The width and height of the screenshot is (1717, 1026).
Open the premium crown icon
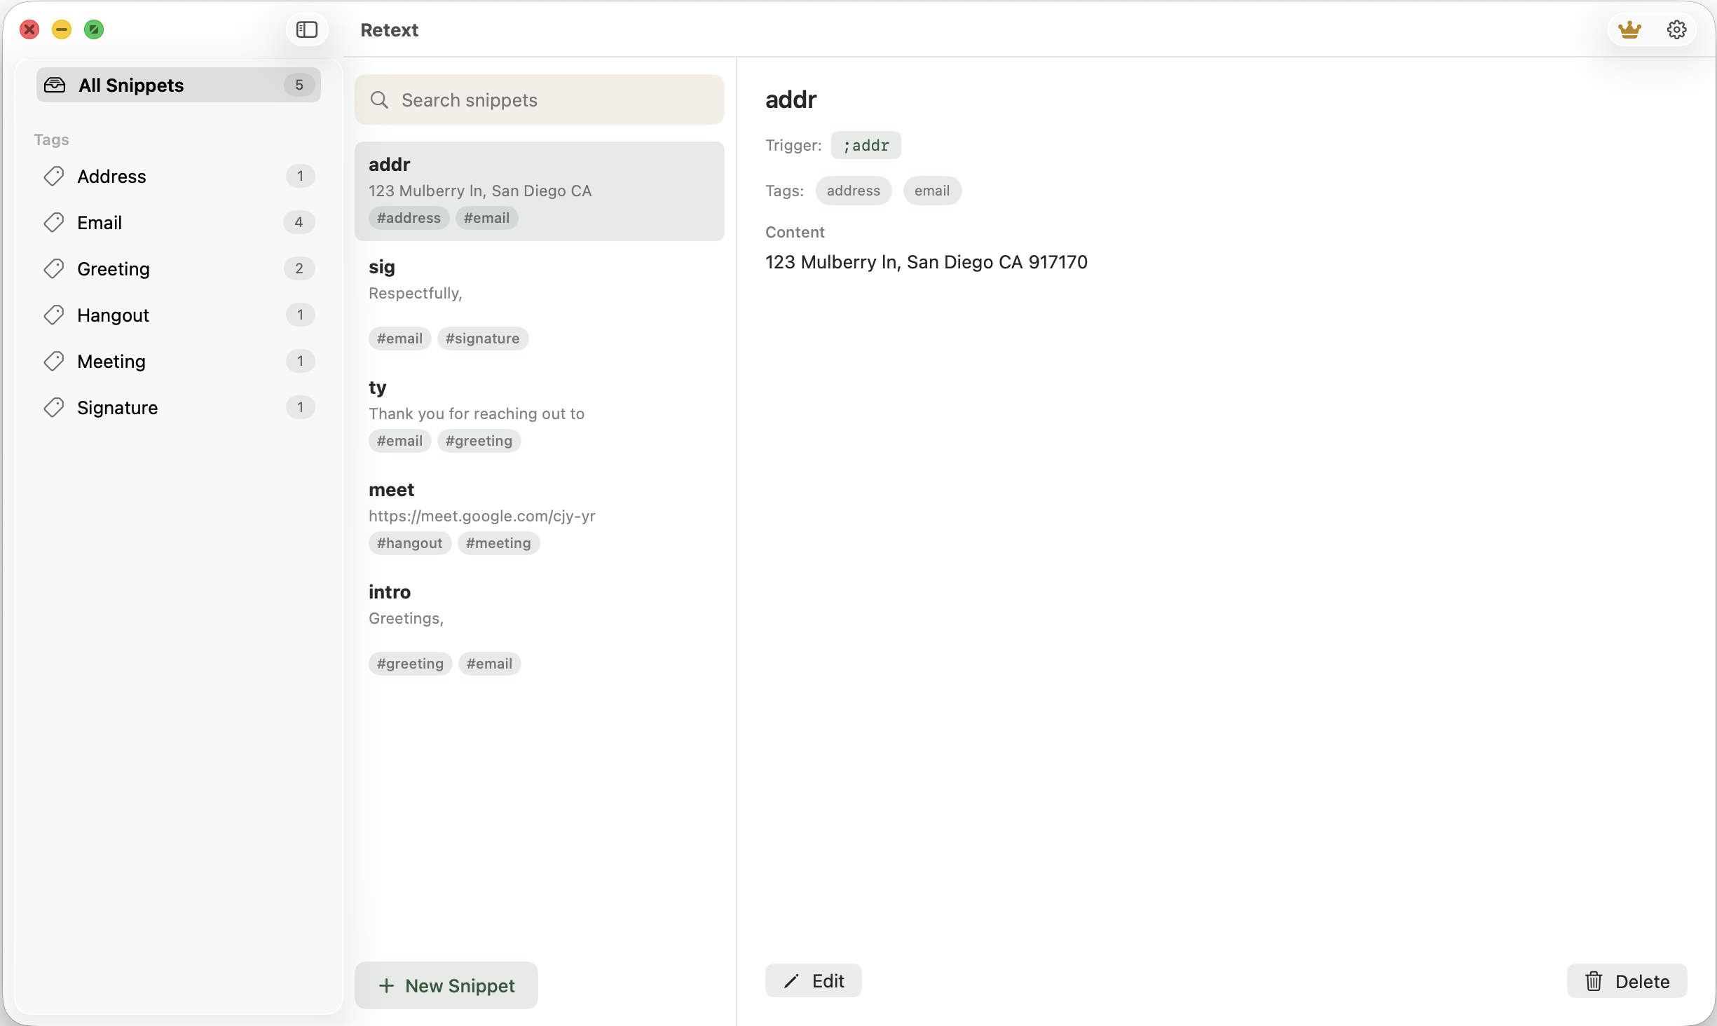tap(1629, 29)
